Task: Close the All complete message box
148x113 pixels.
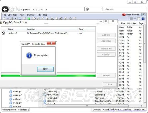Action: [x=51, y=43]
